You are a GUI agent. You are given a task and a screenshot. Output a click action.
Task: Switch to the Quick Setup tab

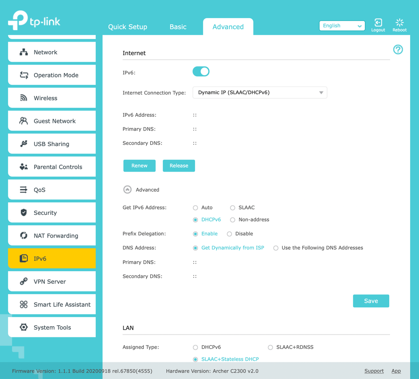[x=128, y=27]
